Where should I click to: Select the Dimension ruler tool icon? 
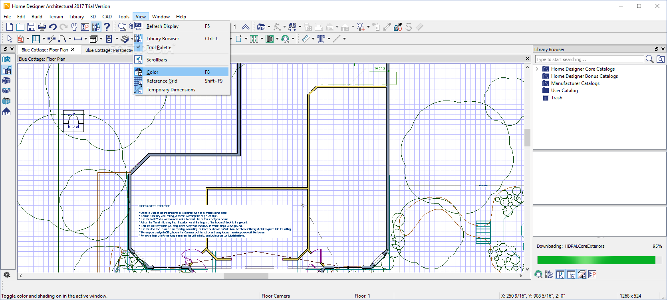[x=306, y=39]
